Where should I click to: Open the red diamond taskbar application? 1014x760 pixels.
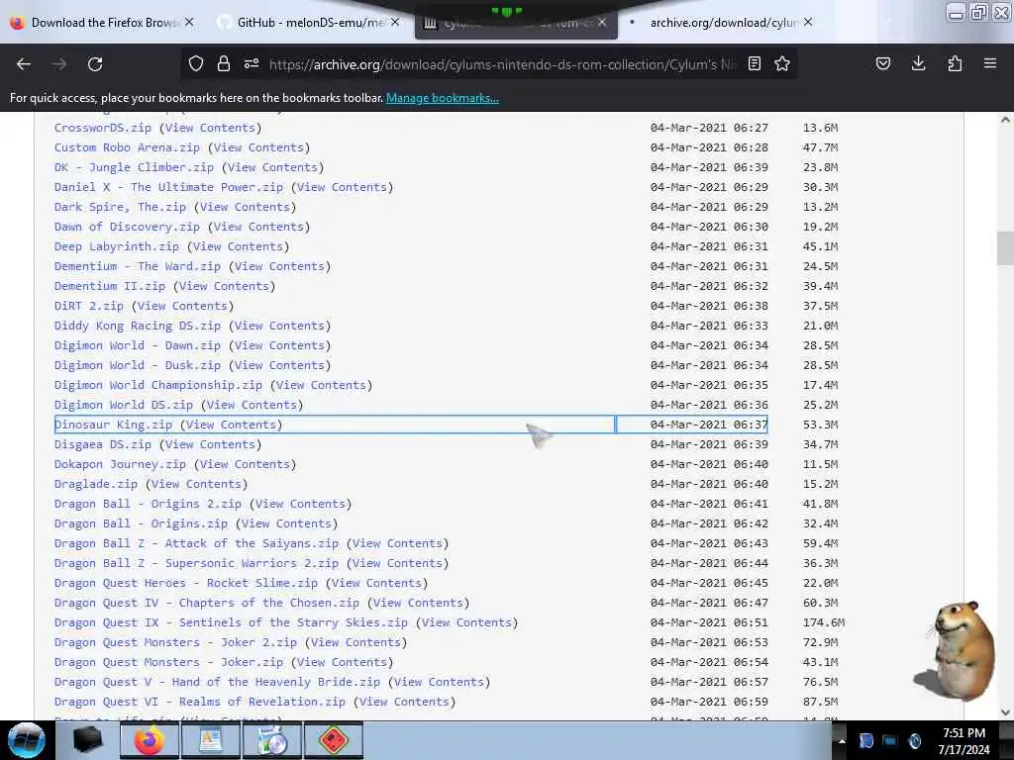334,740
